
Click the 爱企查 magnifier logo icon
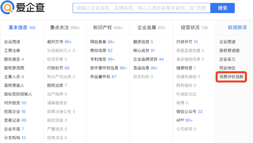click(x=7, y=8)
